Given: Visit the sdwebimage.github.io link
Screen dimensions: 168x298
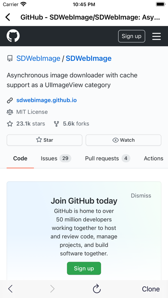Looking at the screenshot, I should point(47,100).
